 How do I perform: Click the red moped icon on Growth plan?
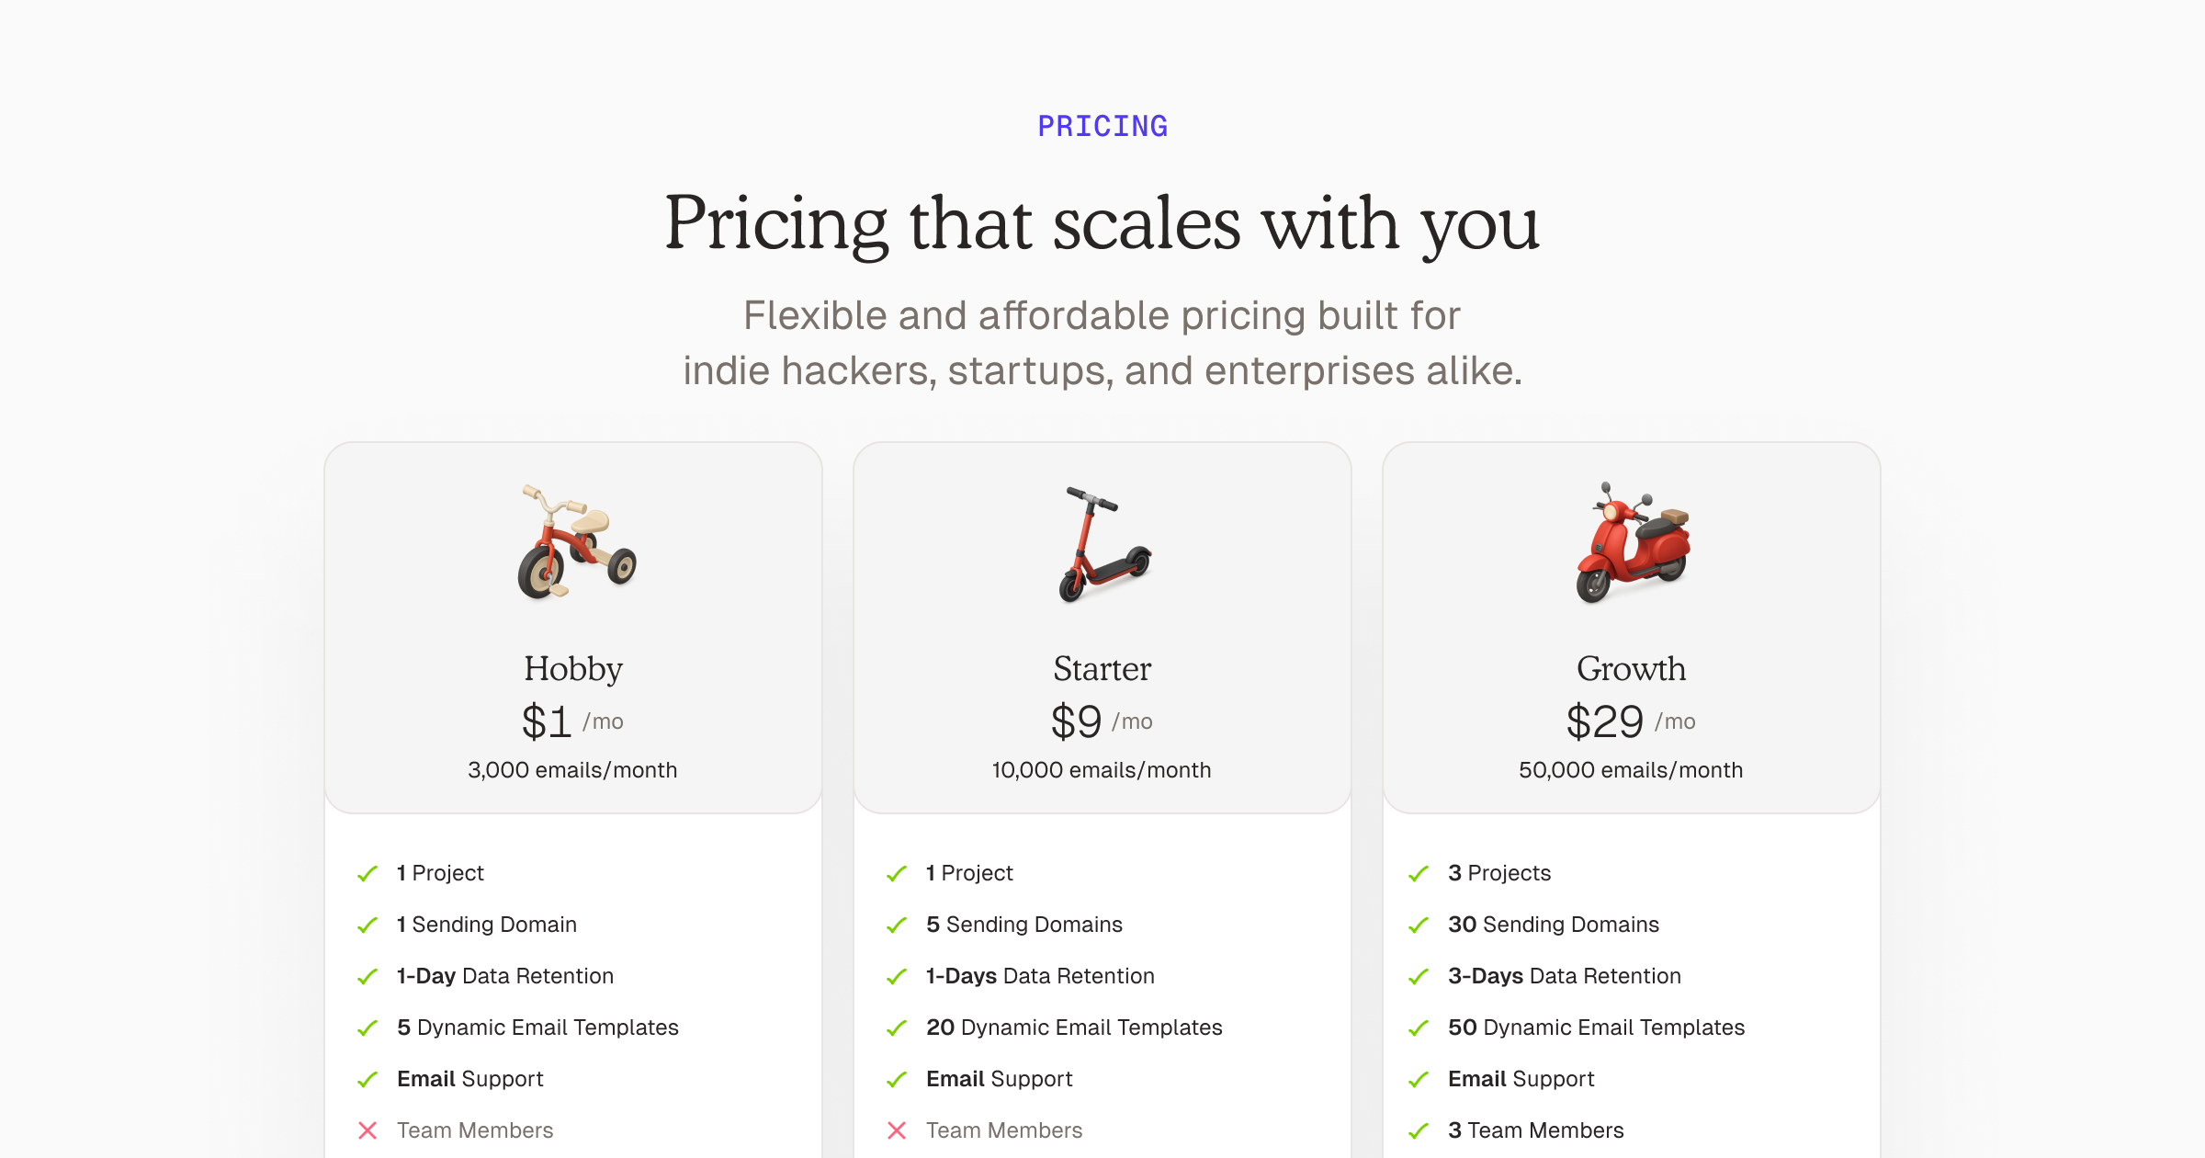click(x=1633, y=542)
